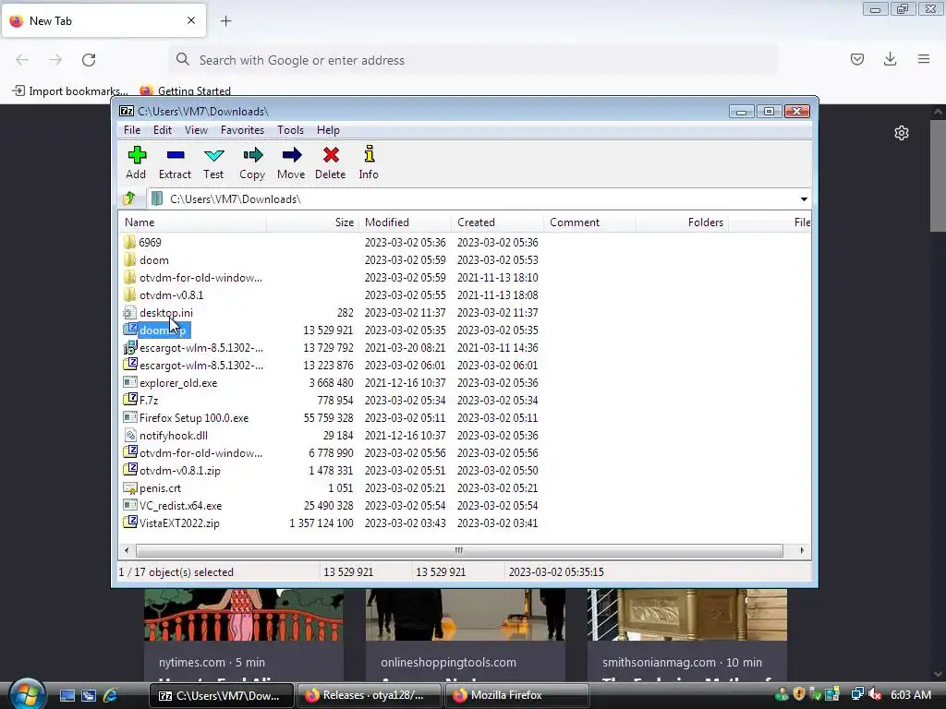Go up one folder level with green arrow
Screen dimensions: 946x709
(x=129, y=198)
